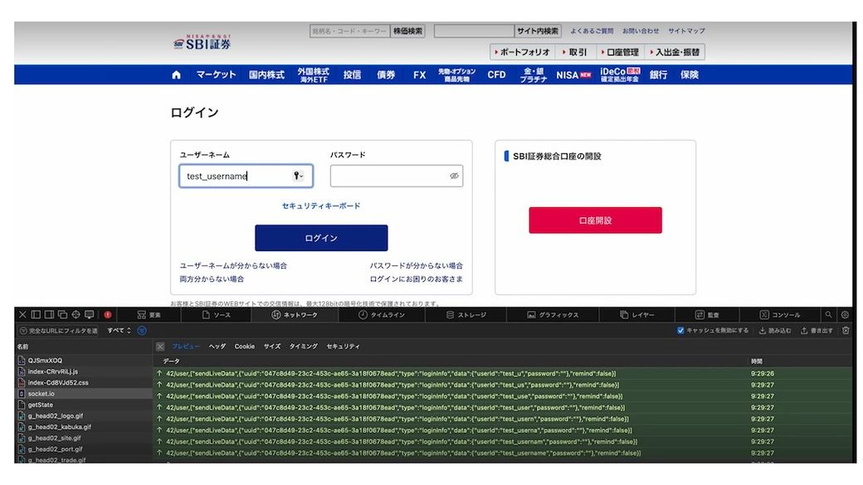Click the ポートフォリオ button
863x485 pixels.
[522, 52]
